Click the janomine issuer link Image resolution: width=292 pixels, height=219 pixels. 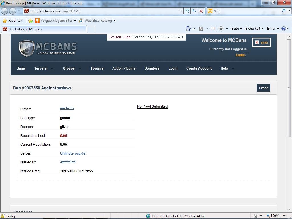(68, 161)
